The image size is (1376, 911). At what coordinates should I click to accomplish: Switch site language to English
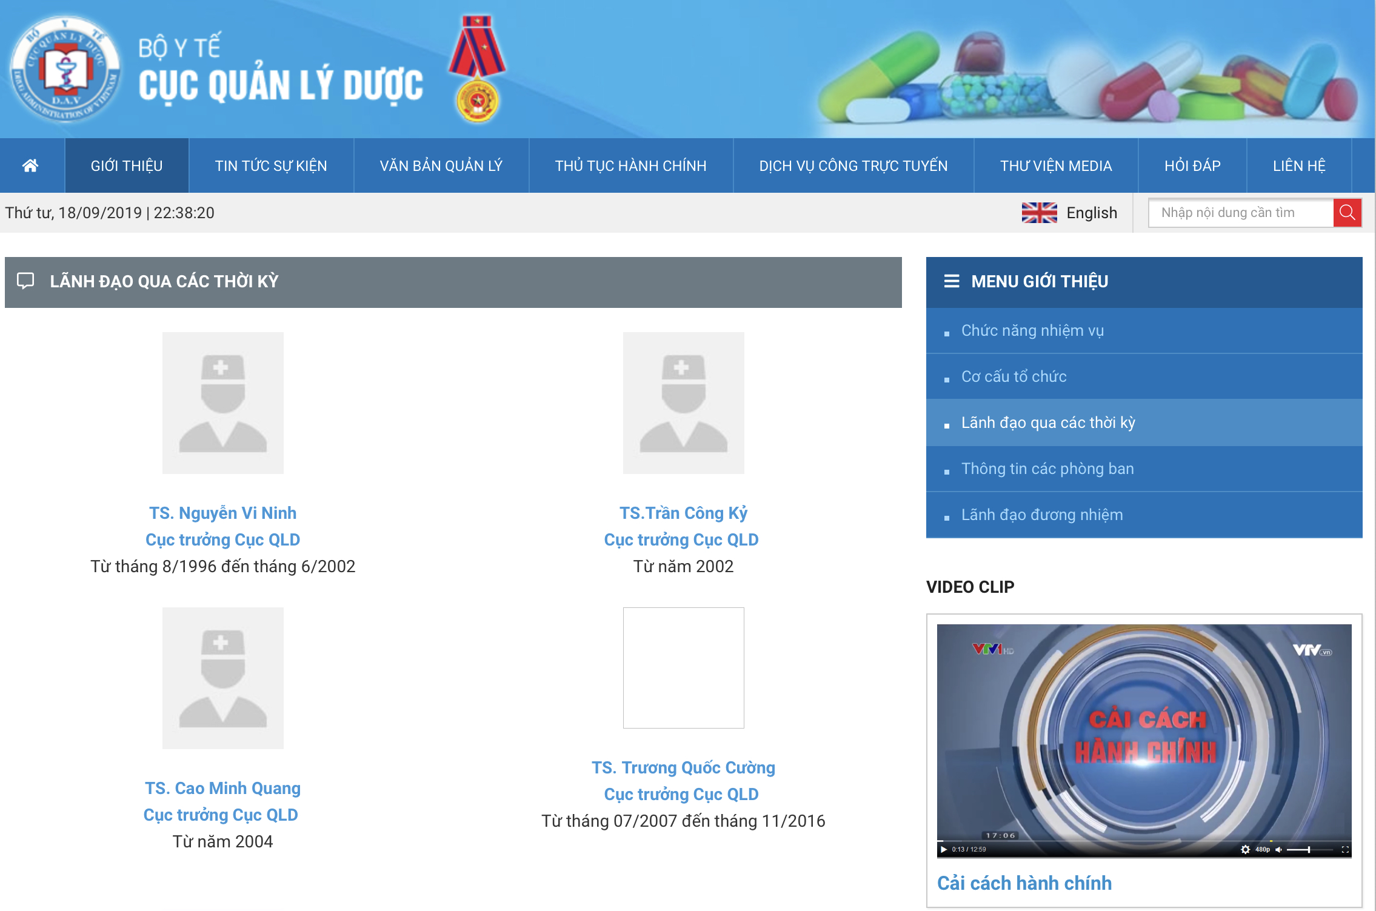click(x=1091, y=213)
